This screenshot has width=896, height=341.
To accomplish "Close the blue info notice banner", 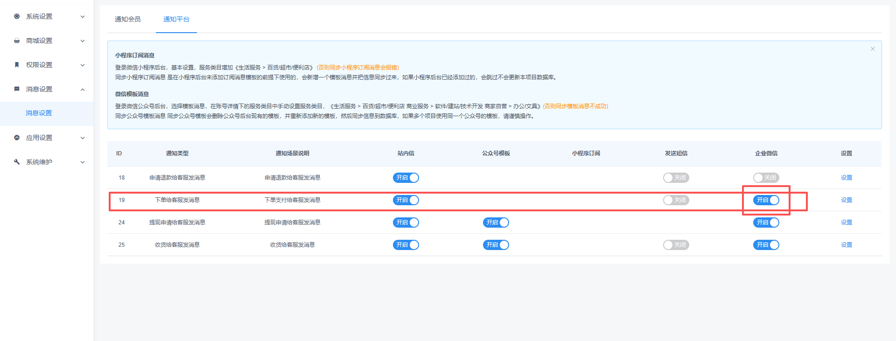I will click(x=872, y=49).
